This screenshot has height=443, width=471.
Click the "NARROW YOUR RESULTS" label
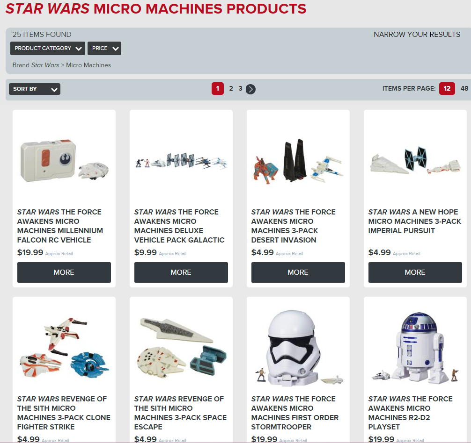pyautogui.click(x=417, y=35)
